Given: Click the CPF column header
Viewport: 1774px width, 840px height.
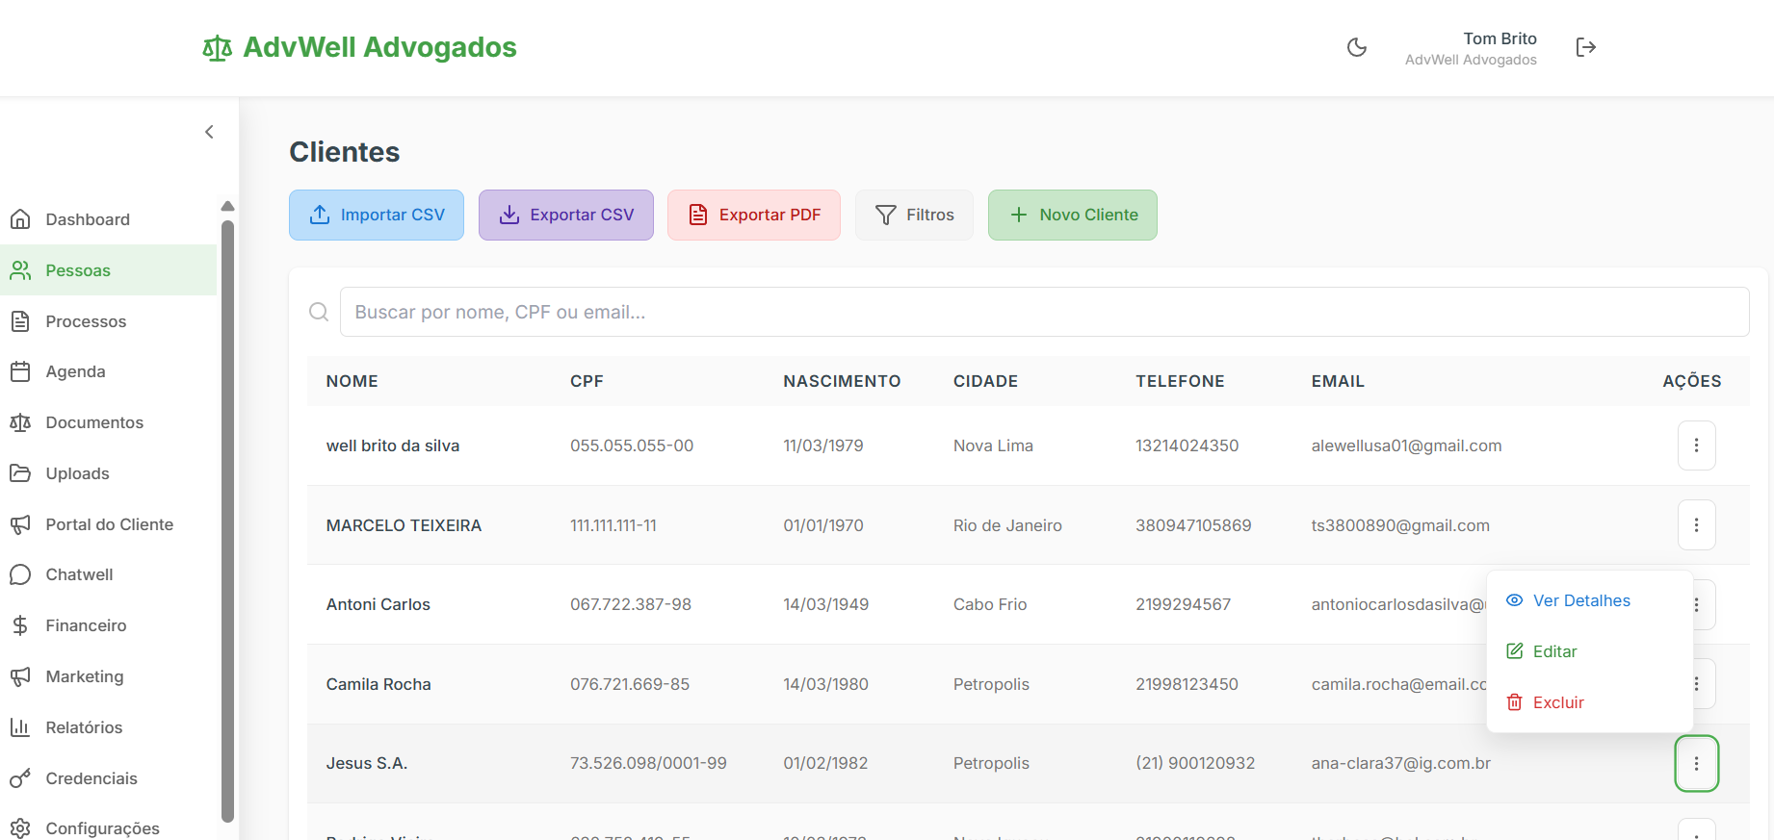Looking at the screenshot, I should pos(587,381).
